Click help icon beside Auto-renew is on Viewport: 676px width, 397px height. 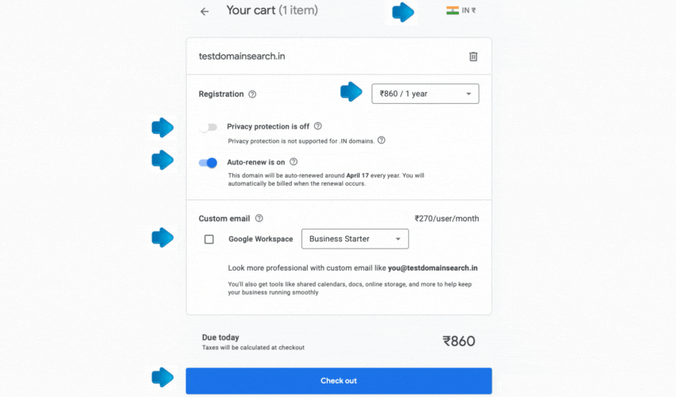(x=293, y=162)
